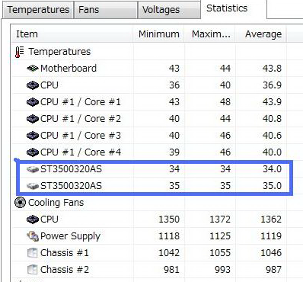Viewport: 303px width, 282px height.
Task: Click the drive icon of the 35-degree ST3500320AS
Action: point(33,186)
